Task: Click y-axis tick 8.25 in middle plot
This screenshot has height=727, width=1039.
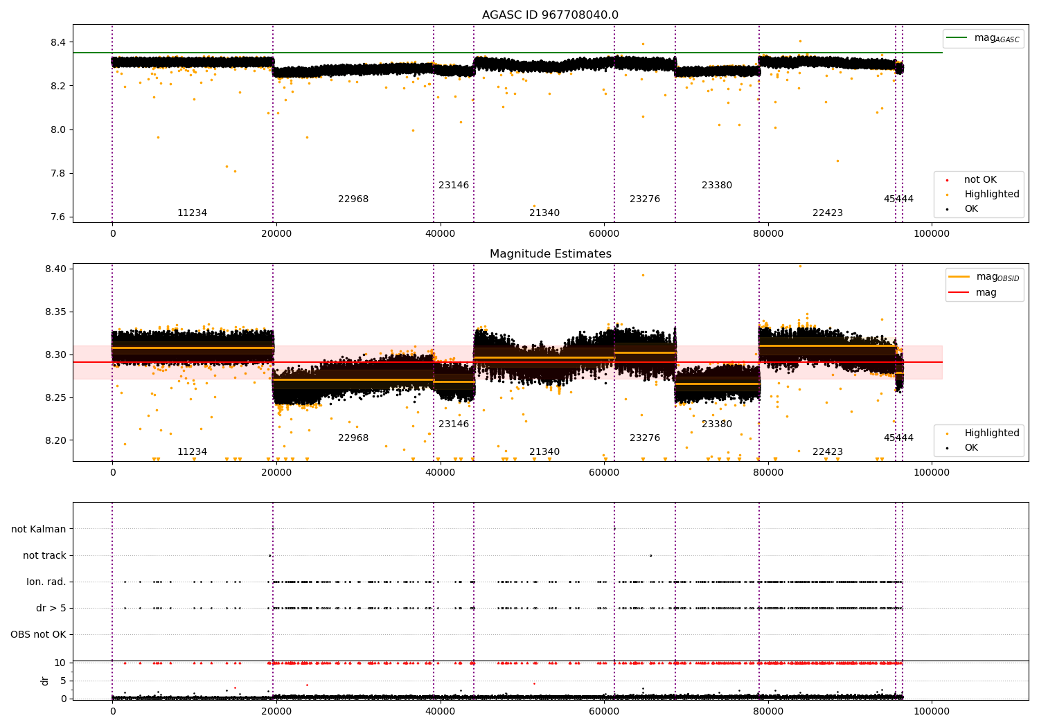Action: (x=55, y=397)
